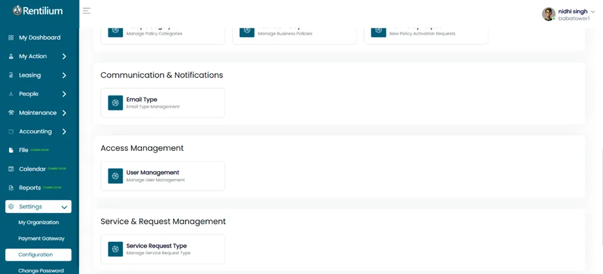Click the Manage Business Policies card icon
The width and height of the screenshot is (603, 274).
[247, 32]
